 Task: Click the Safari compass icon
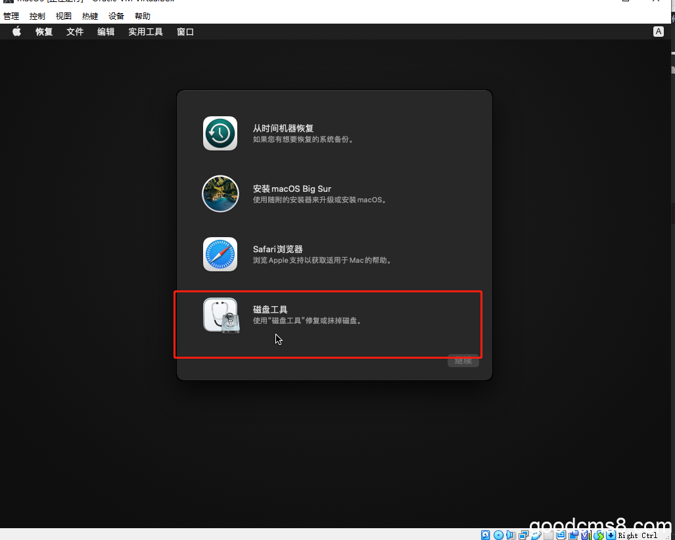220,254
